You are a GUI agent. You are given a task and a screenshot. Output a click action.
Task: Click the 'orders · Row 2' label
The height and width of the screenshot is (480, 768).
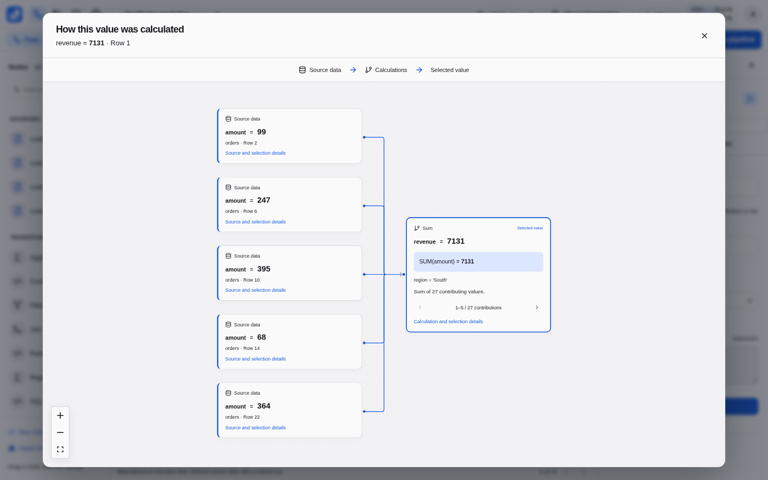pos(241,143)
